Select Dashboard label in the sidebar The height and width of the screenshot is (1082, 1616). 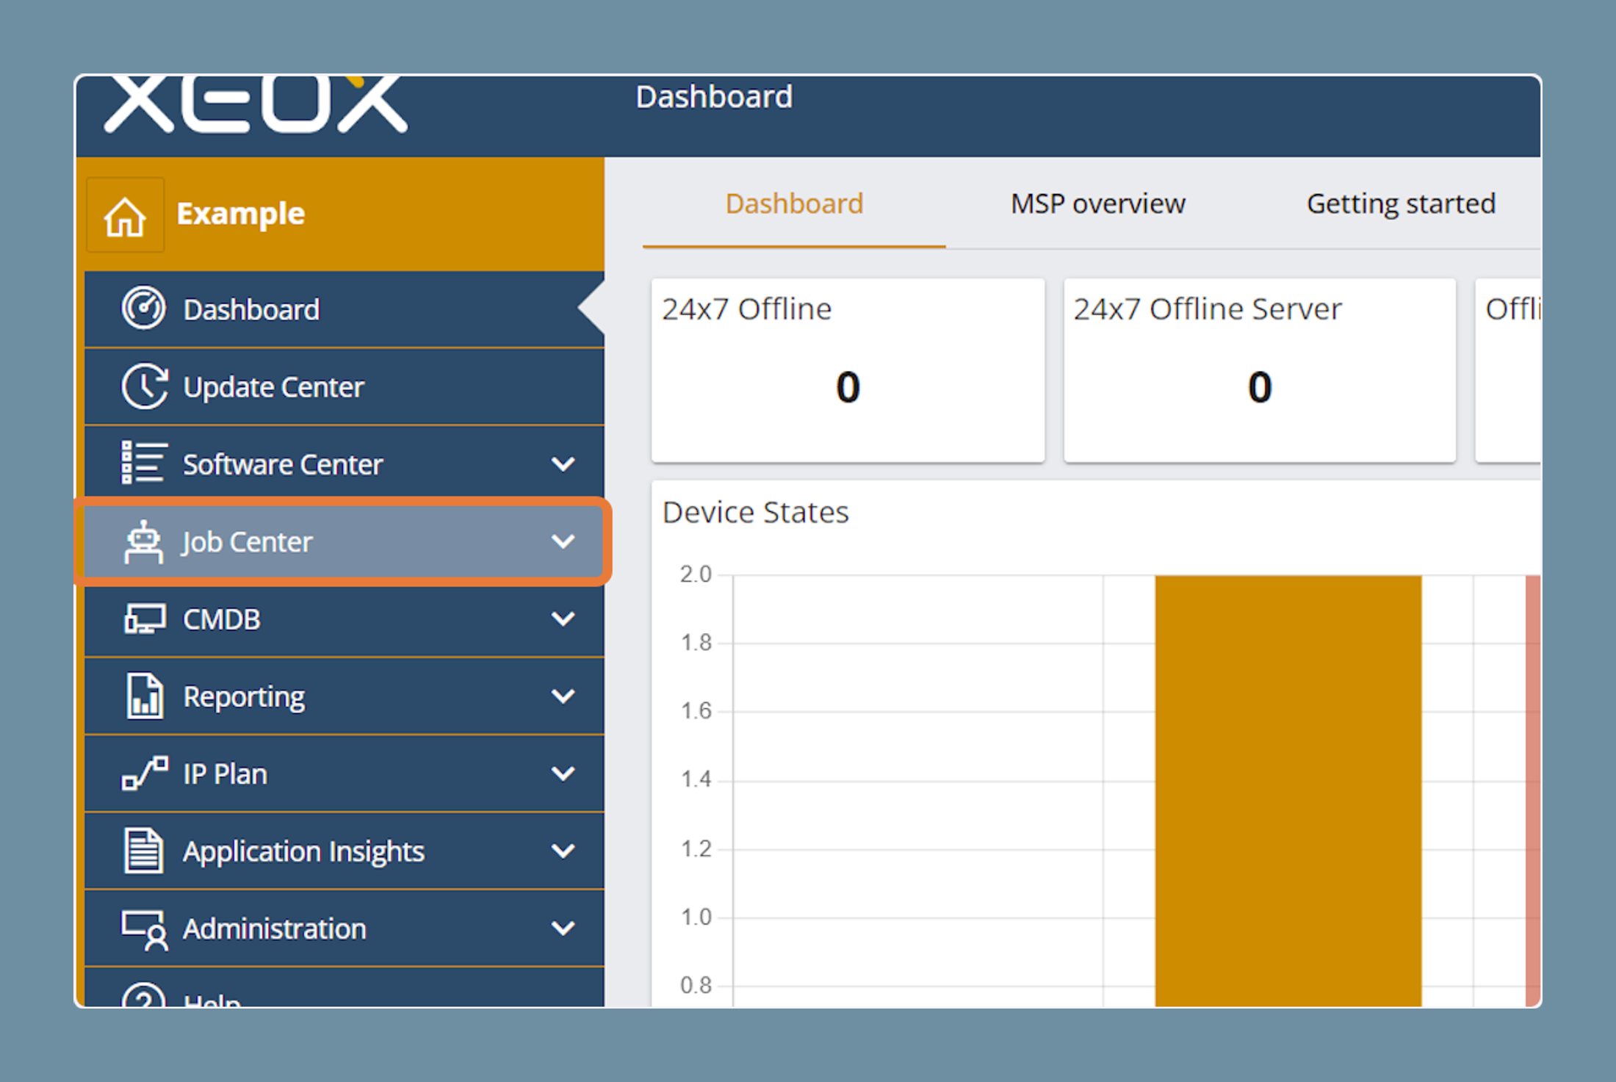[251, 309]
